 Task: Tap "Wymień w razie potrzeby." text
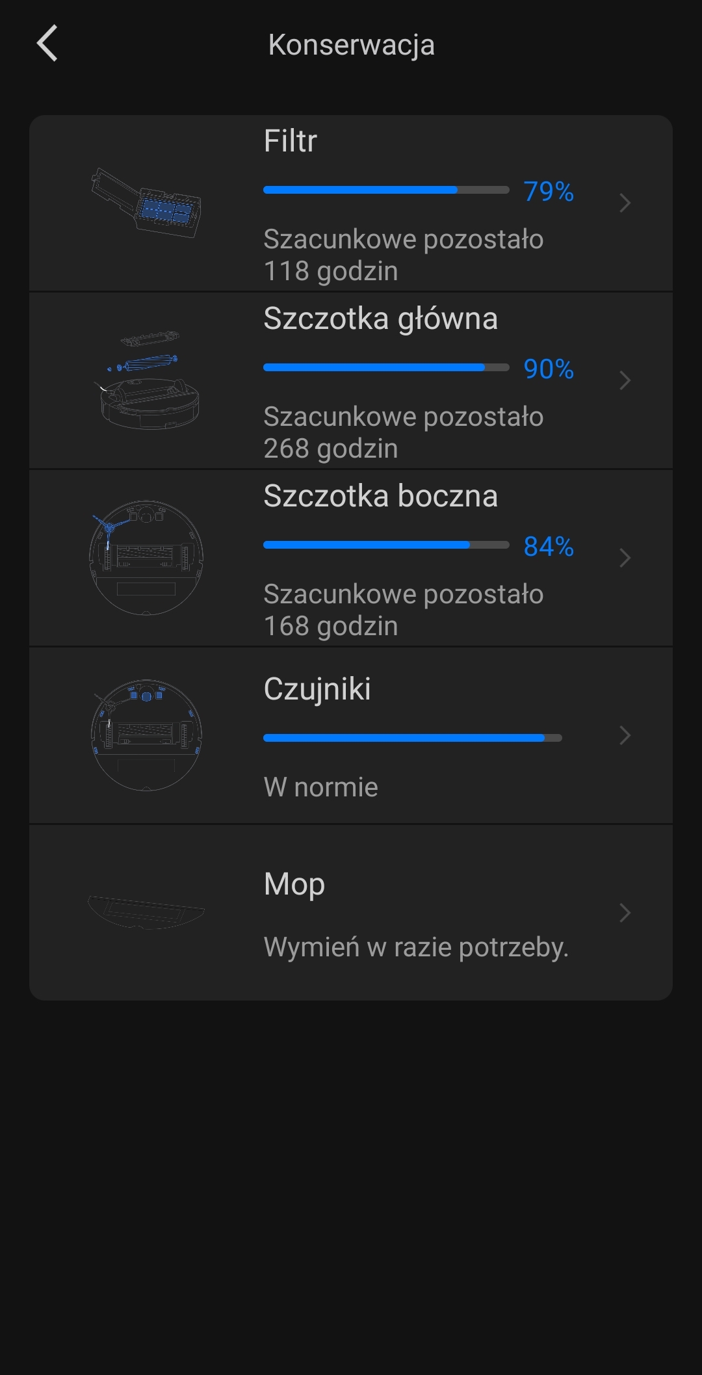pyautogui.click(x=416, y=947)
